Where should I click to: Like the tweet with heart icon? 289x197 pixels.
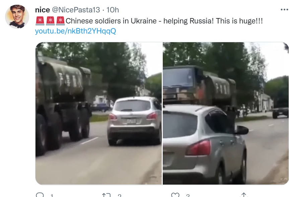(175, 195)
